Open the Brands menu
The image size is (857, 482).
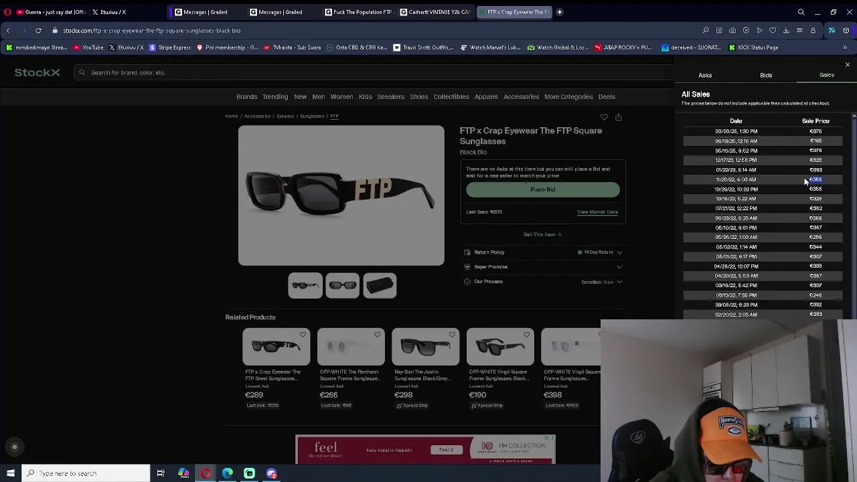point(246,96)
